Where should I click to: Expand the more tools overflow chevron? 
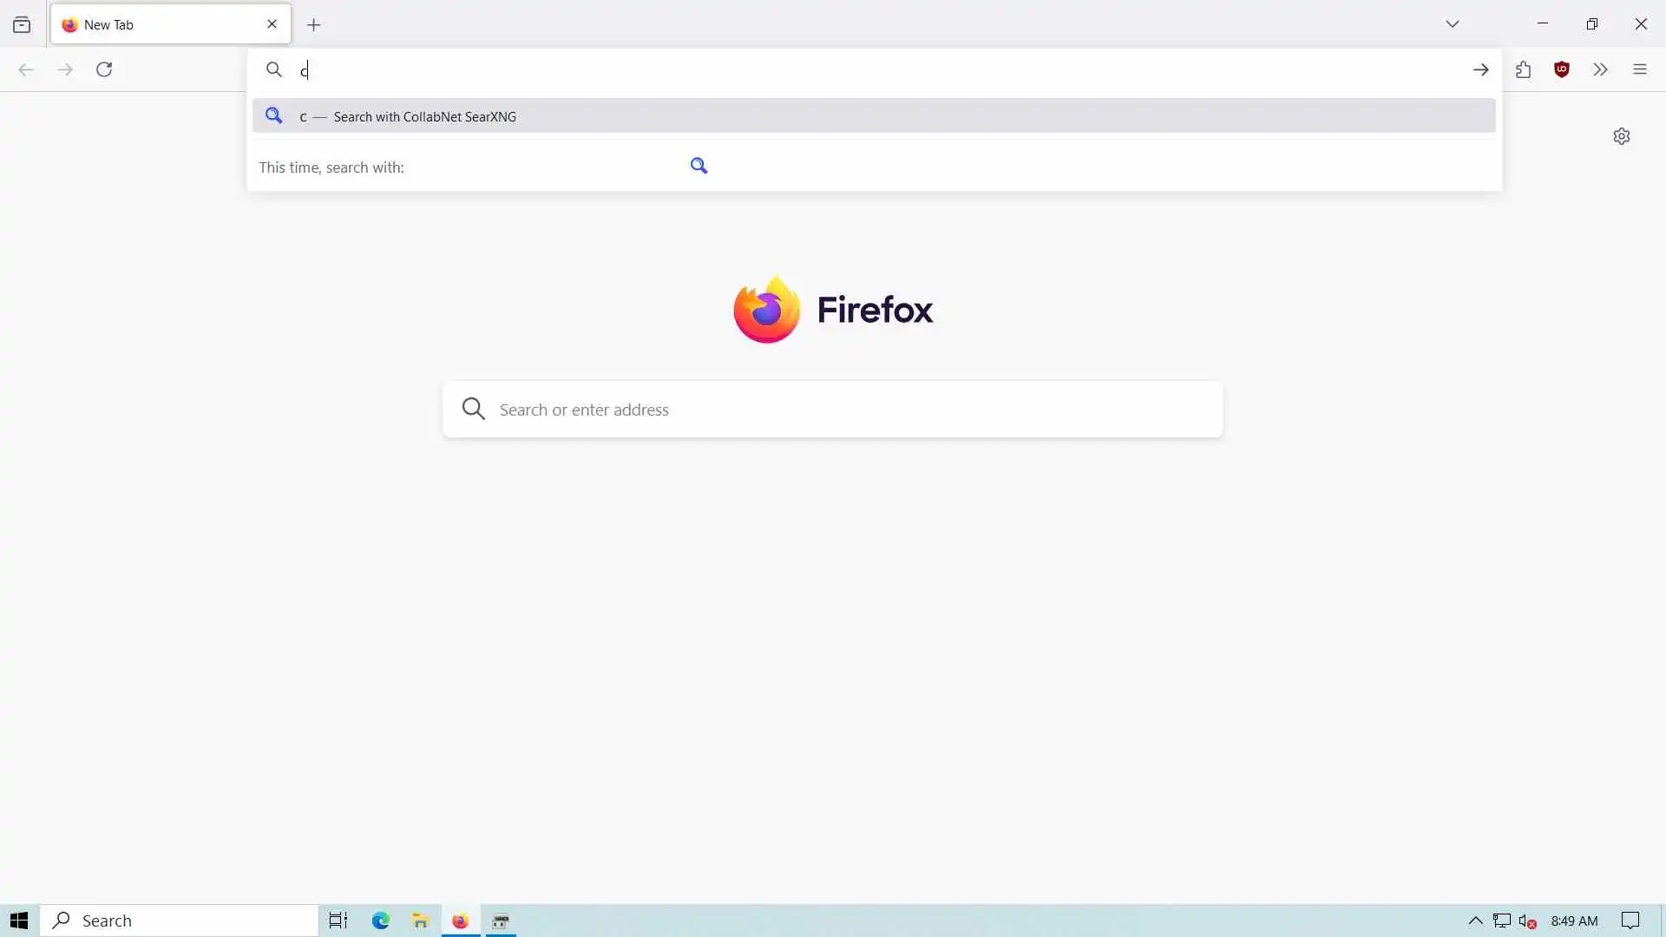[1600, 69]
